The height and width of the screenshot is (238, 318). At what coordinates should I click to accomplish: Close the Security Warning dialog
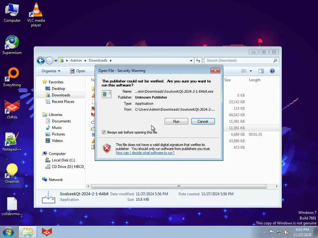coord(216,70)
